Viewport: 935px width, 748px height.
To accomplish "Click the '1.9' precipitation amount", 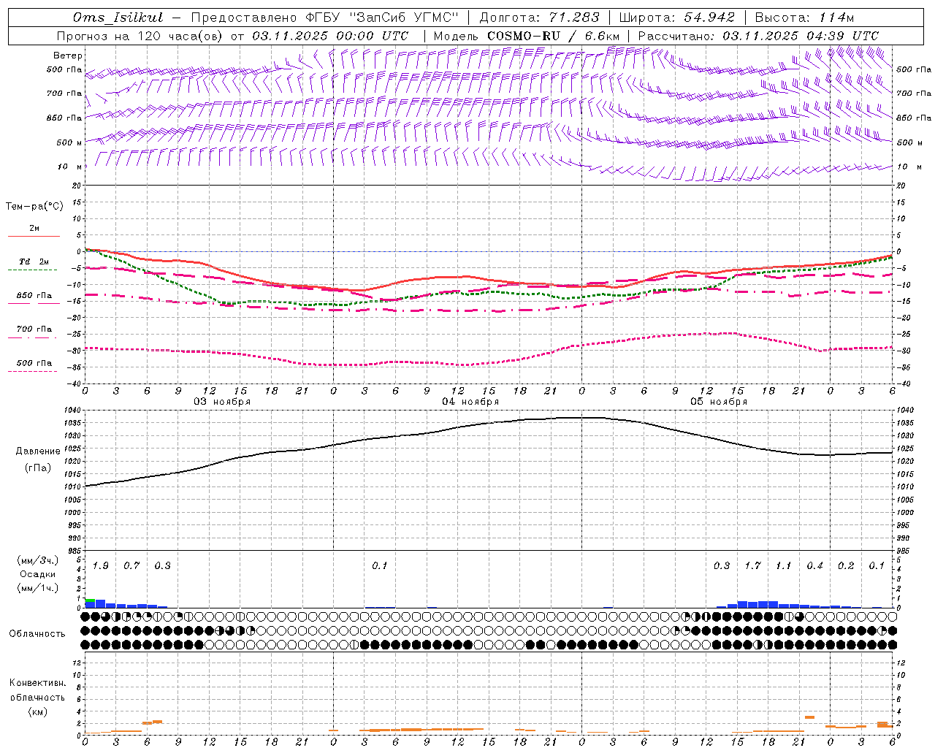I will coord(101,566).
